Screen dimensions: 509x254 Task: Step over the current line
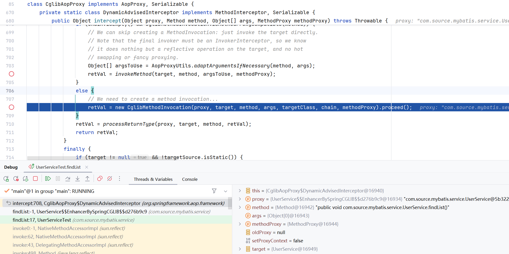[68, 179]
